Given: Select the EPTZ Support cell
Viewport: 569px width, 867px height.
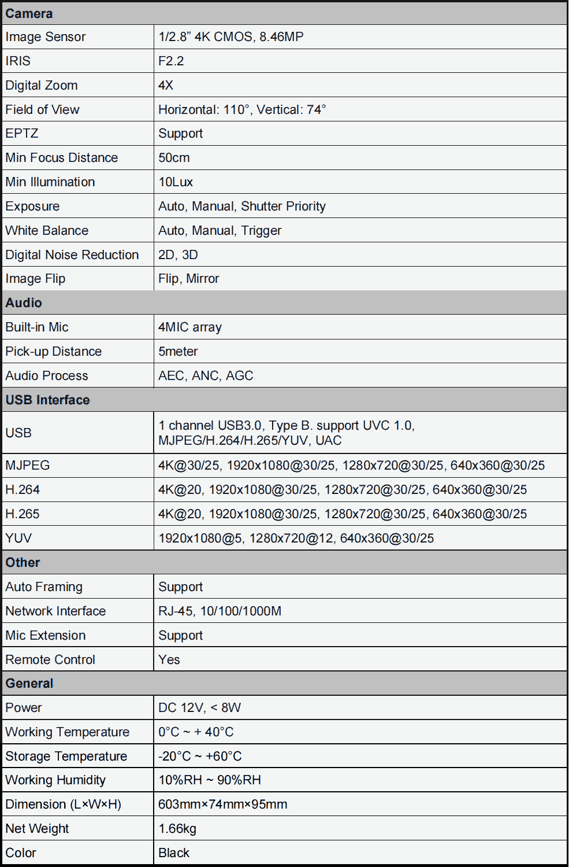Looking at the screenshot, I should (x=180, y=134).
